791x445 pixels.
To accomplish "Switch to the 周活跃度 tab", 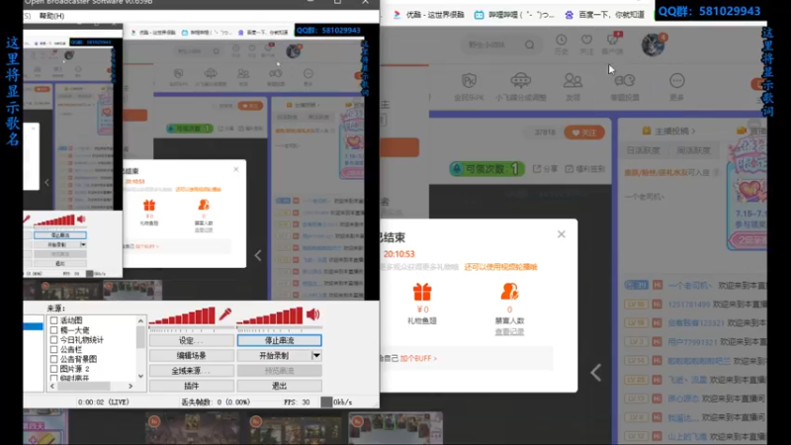I will [x=693, y=150].
